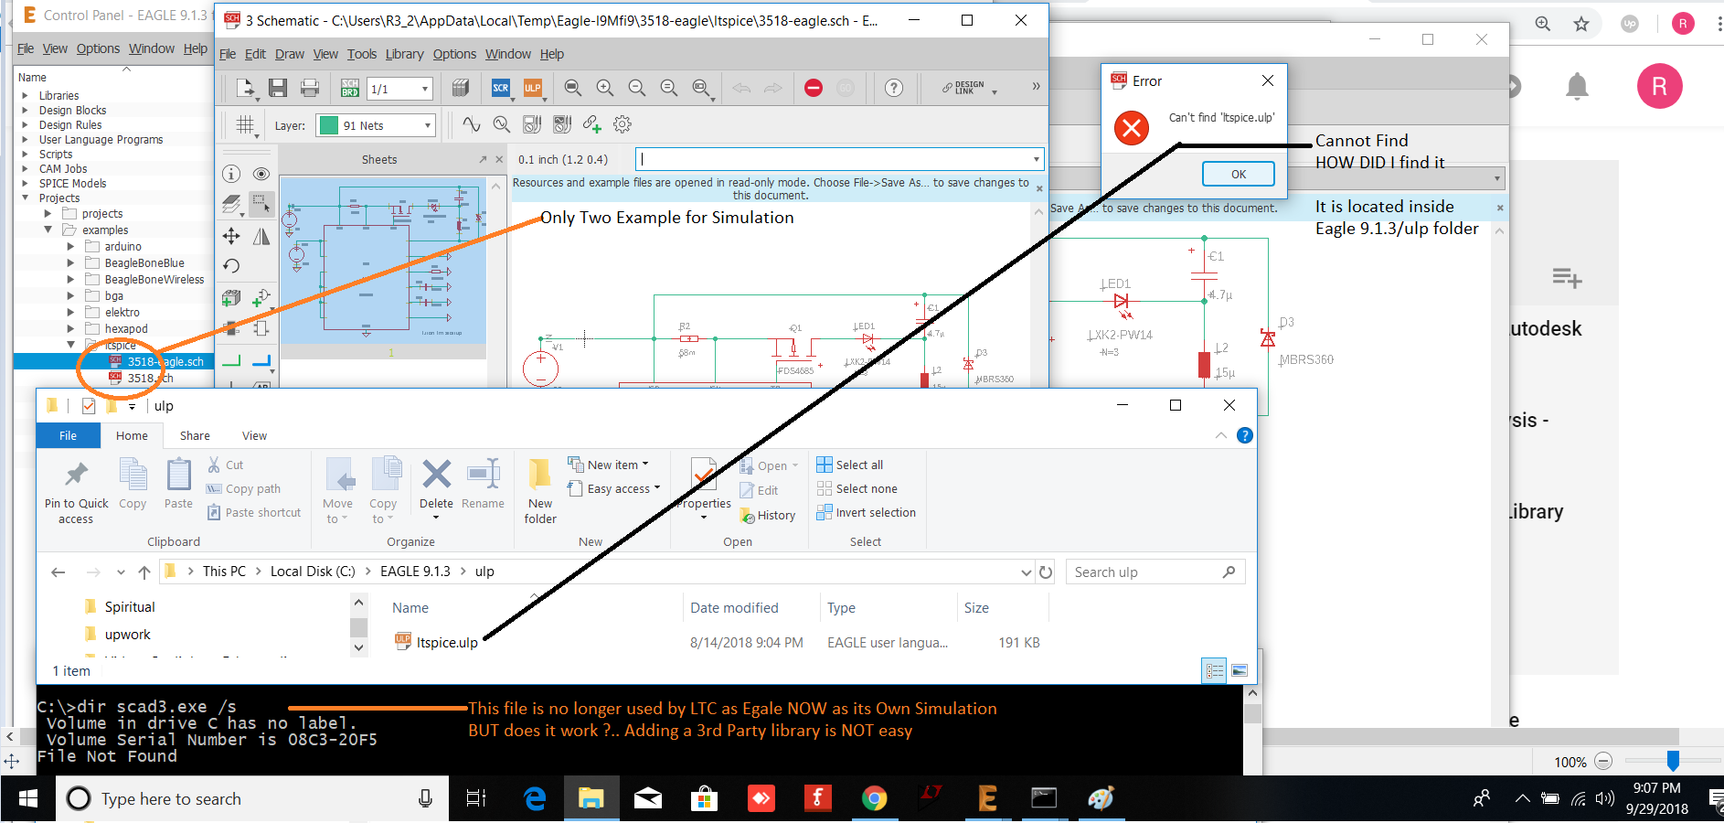The width and height of the screenshot is (1724, 823).
Task: Click the red Stop command icon
Action: (814, 88)
